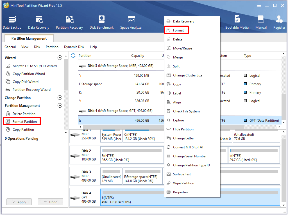Select Copy Partition in the sidebar

tap(20, 130)
